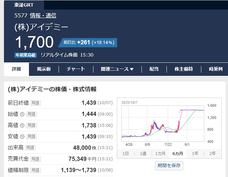Screen dimensions: 228x177
Task: Set chart period to 2年
Action: (x=213, y=153)
